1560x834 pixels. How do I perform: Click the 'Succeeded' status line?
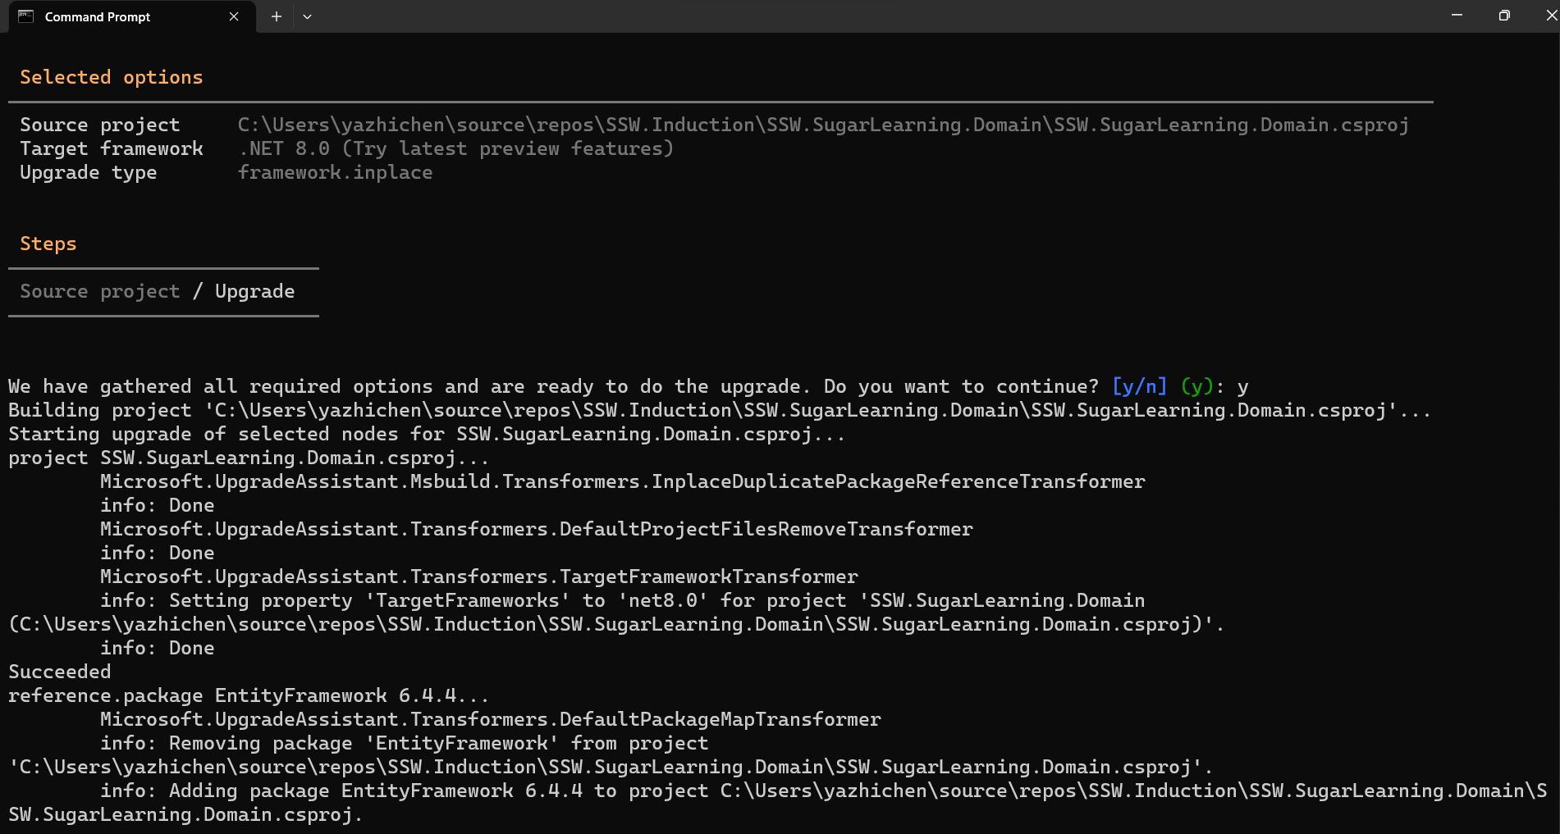[x=59, y=672]
